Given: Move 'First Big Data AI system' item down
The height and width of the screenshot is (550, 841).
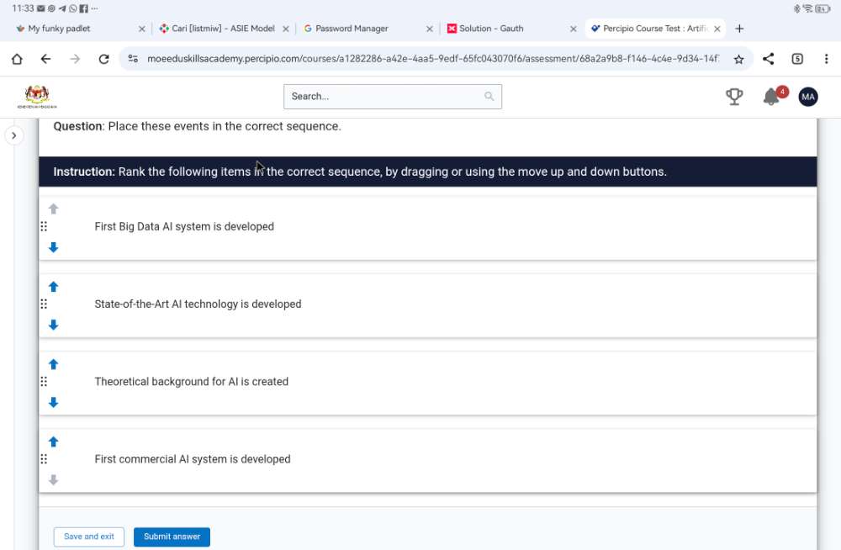Looking at the screenshot, I should point(54,247).
